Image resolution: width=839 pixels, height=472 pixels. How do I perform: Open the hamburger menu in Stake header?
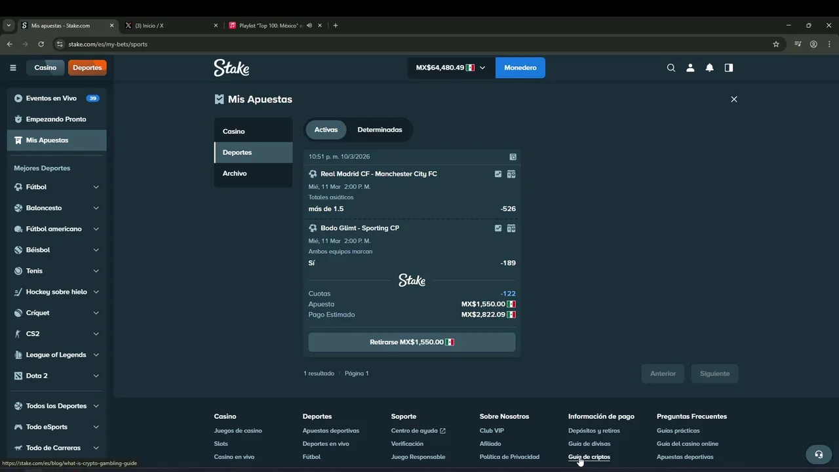coord(13,68)
